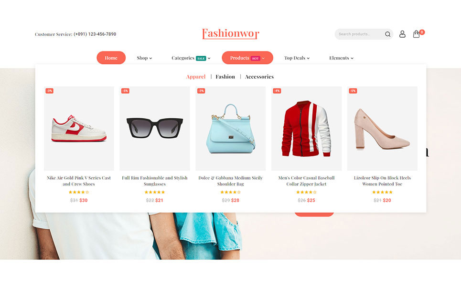Focus the Search products field

(360, 34)
